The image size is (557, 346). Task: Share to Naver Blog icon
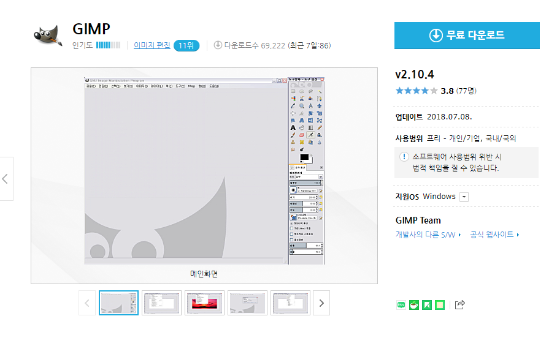[x=401, y=305]
